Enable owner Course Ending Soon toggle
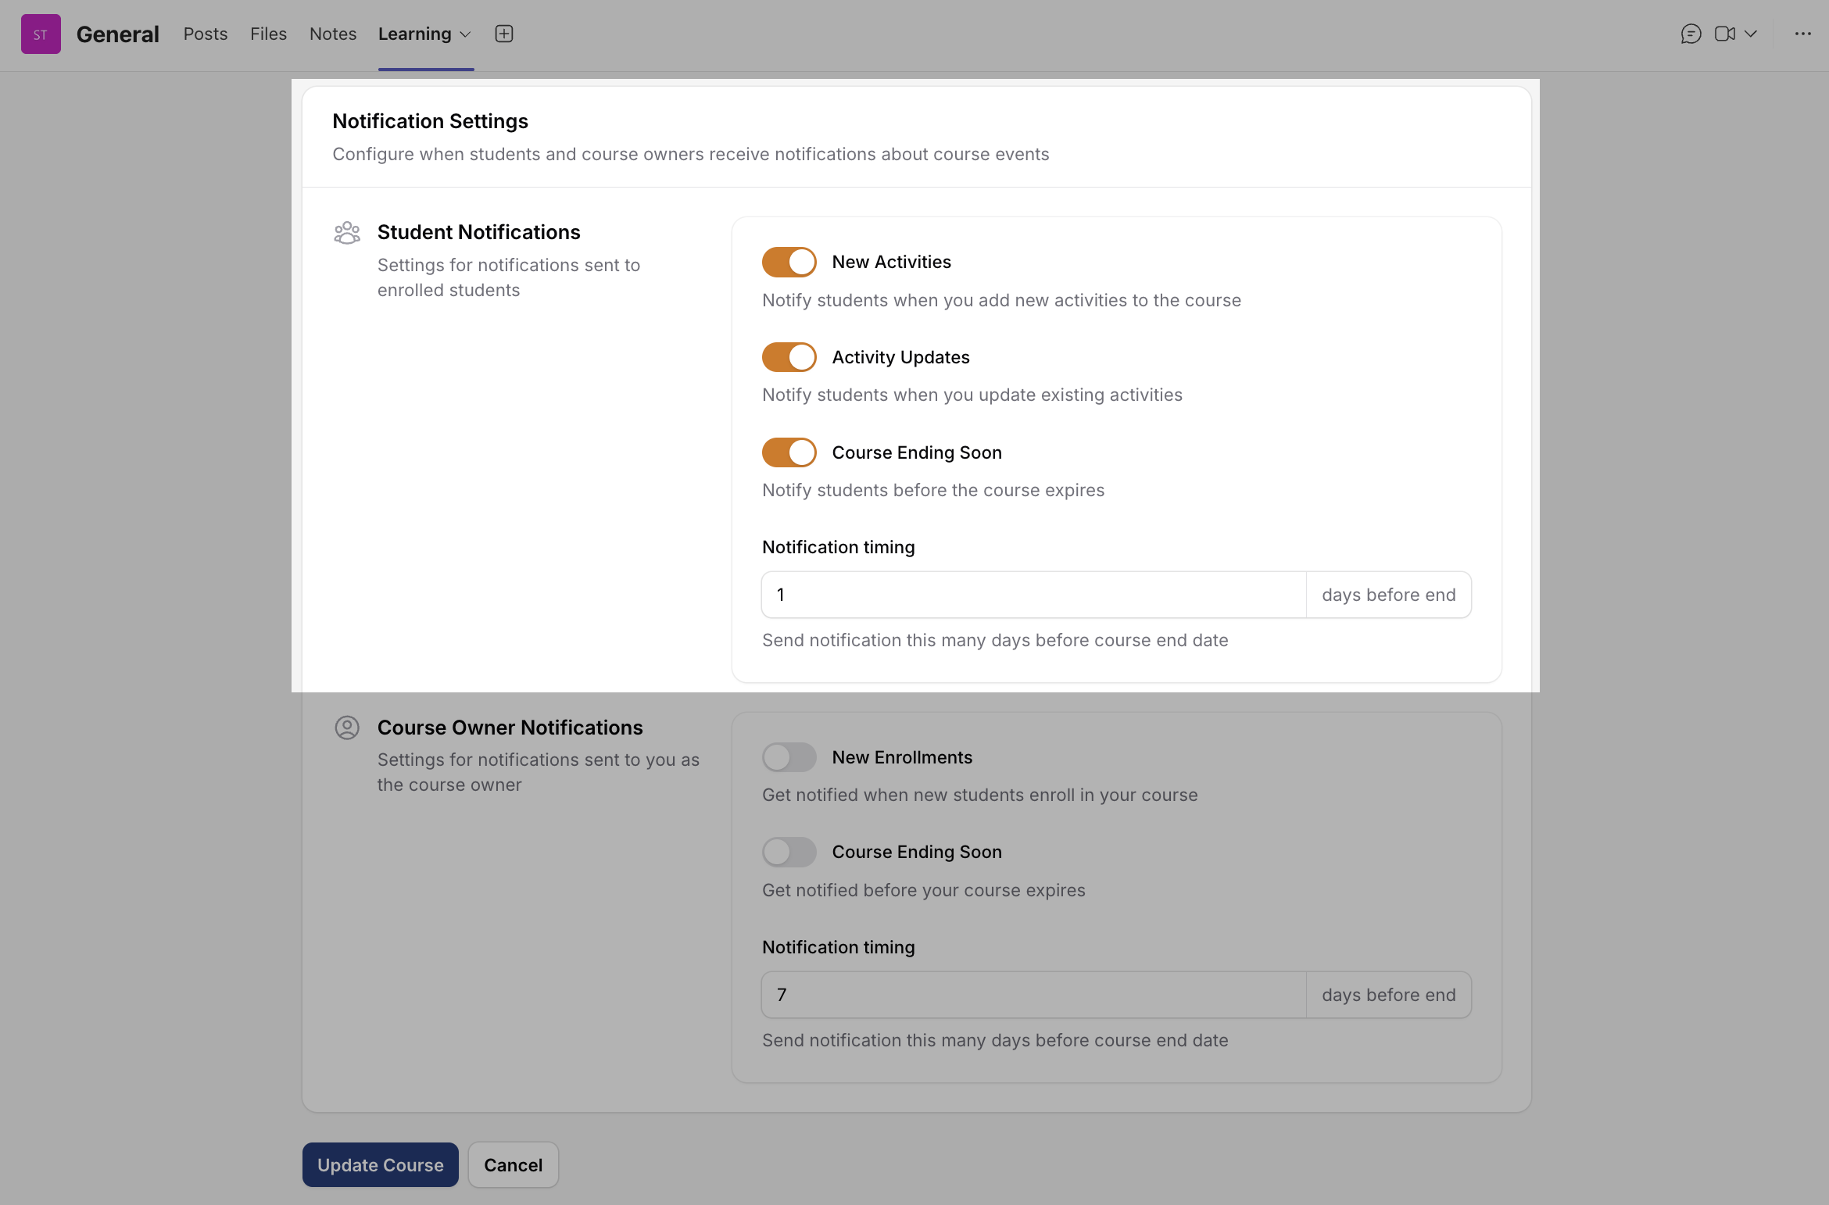1829x1205 pixels. coord(789,852)
